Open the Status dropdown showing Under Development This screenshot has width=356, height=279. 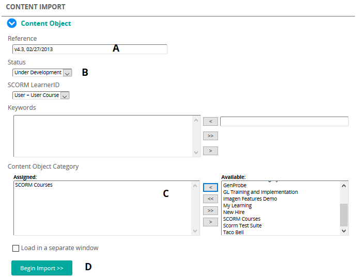tap(42, 73)
